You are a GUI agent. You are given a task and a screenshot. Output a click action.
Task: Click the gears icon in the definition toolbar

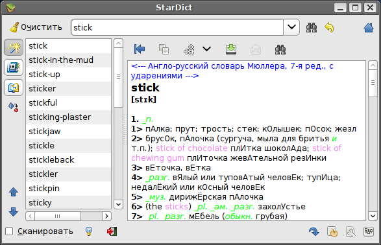(189, 49)
